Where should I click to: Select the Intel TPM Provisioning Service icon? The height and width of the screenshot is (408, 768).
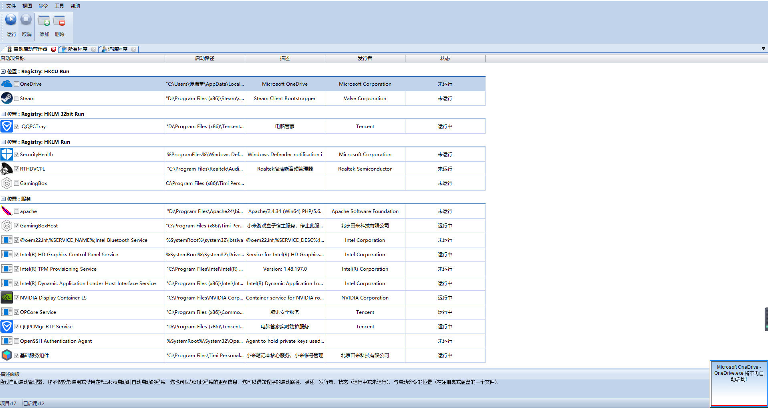(7, 269)
